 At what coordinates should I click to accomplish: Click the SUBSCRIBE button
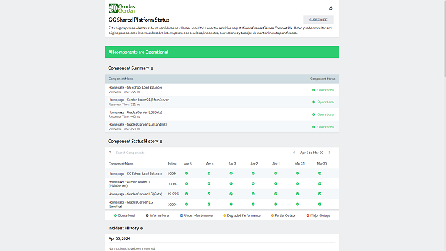point(318,20)
